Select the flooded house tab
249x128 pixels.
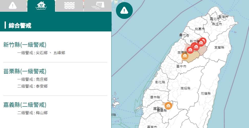click(41, 6)
